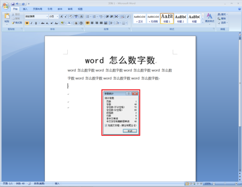Move the zoom slider in status bar
Screen dimensions: 242x187
coord(225,183)
